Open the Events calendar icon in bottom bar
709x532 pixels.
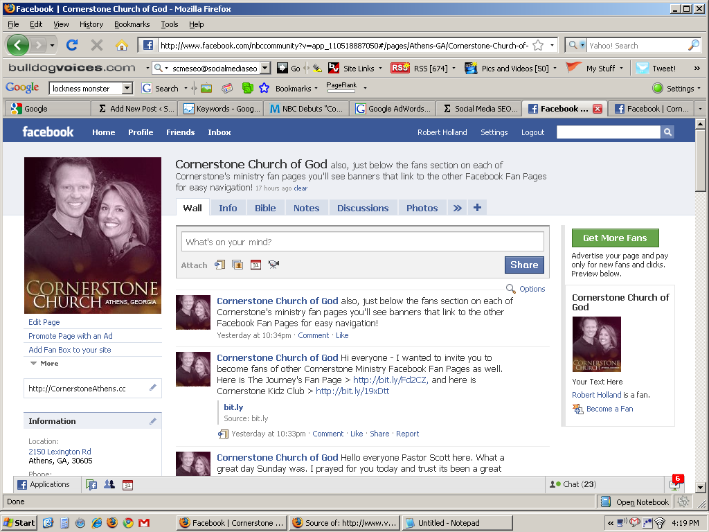[x=127, y=485]
